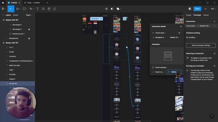Select the Comment tool

click(x=54, y=9)
